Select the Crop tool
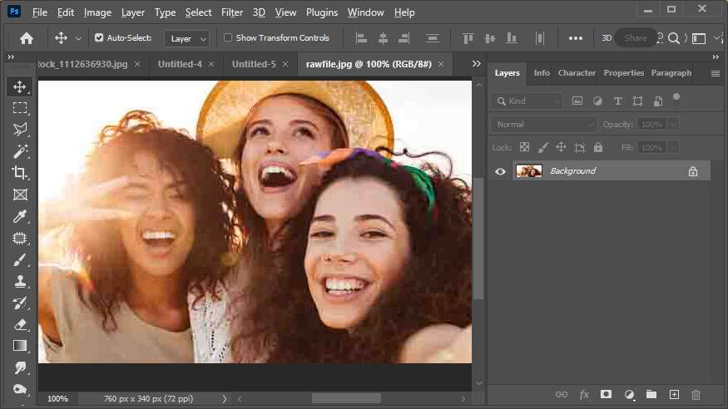Viewport: 728px width, 409px height. pyautogui.click(x=19, y=173)
